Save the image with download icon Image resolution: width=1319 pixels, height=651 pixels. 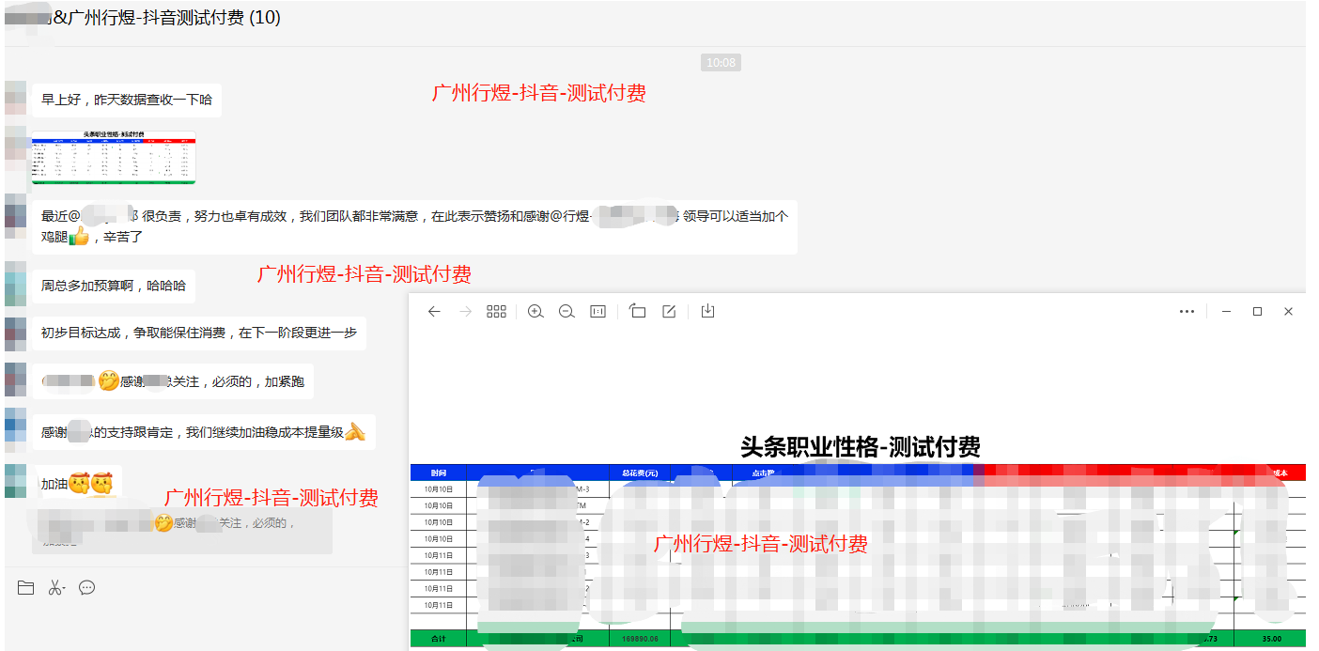708,311
